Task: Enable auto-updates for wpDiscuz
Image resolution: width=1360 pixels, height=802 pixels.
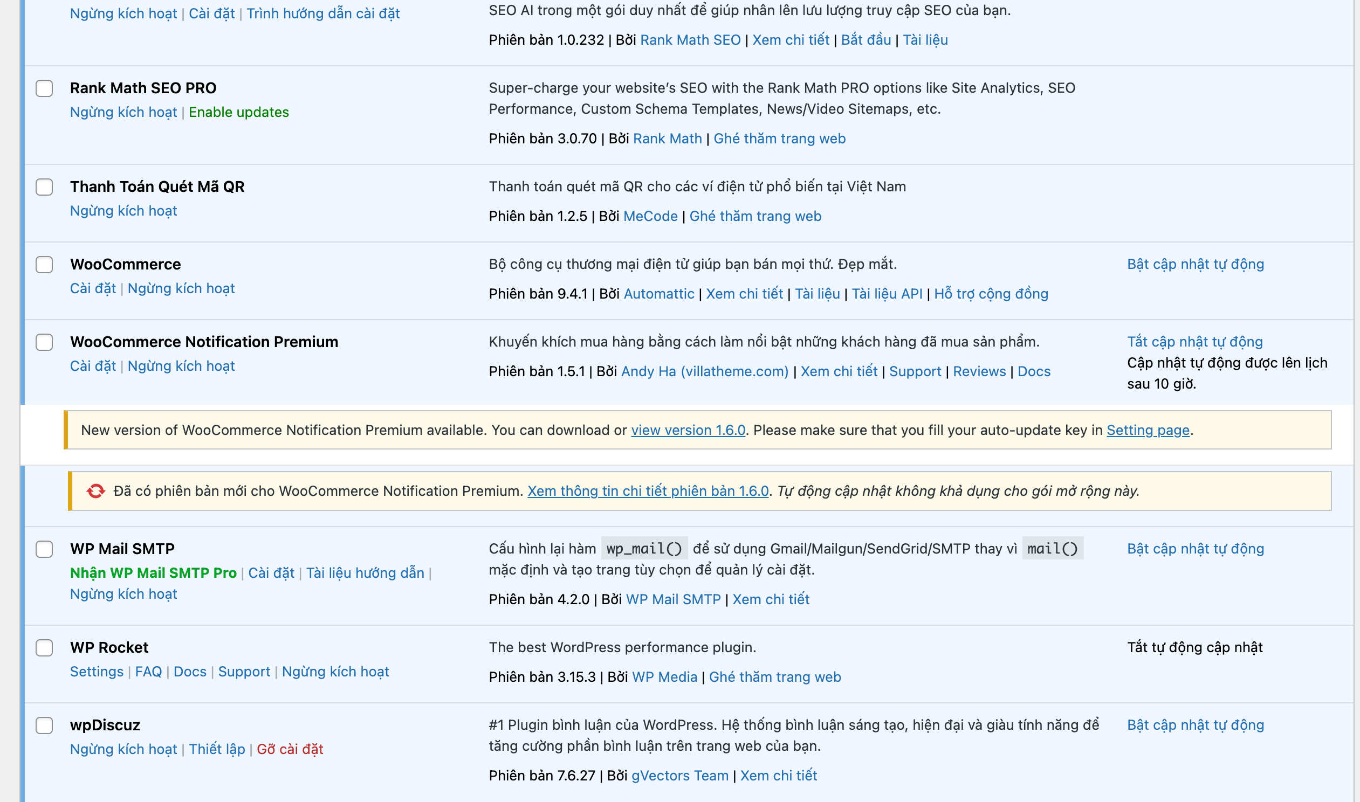Action: click(1195, 725)
